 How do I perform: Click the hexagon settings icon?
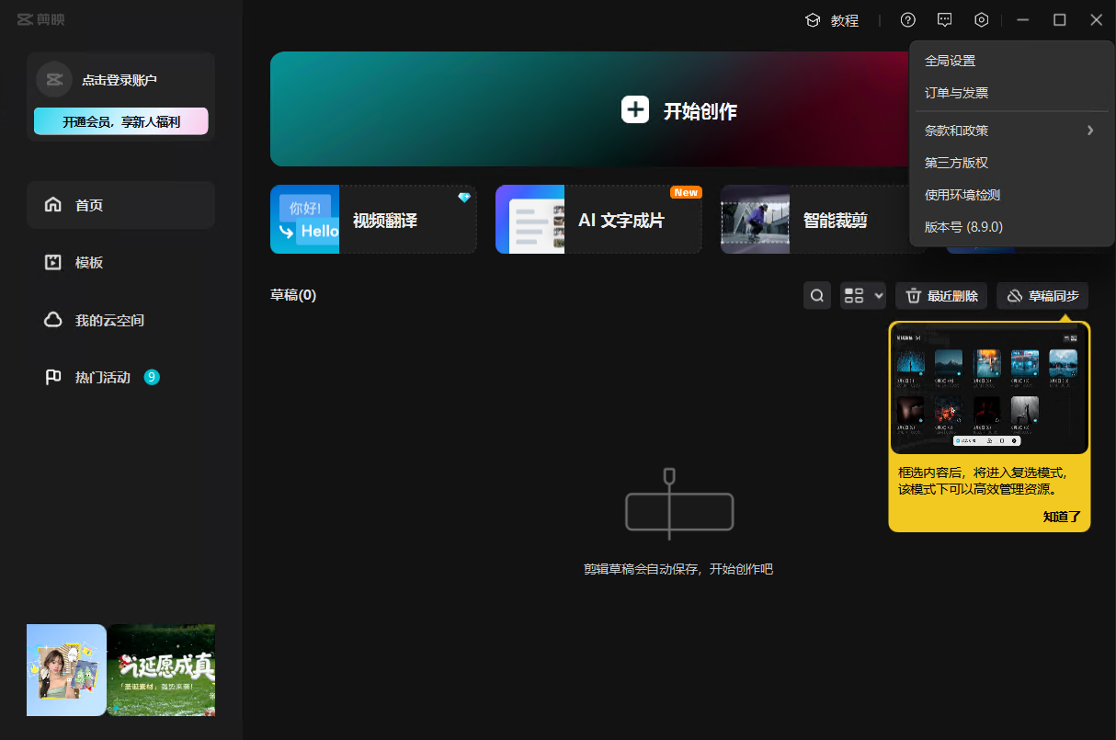(x=982, y=20)
